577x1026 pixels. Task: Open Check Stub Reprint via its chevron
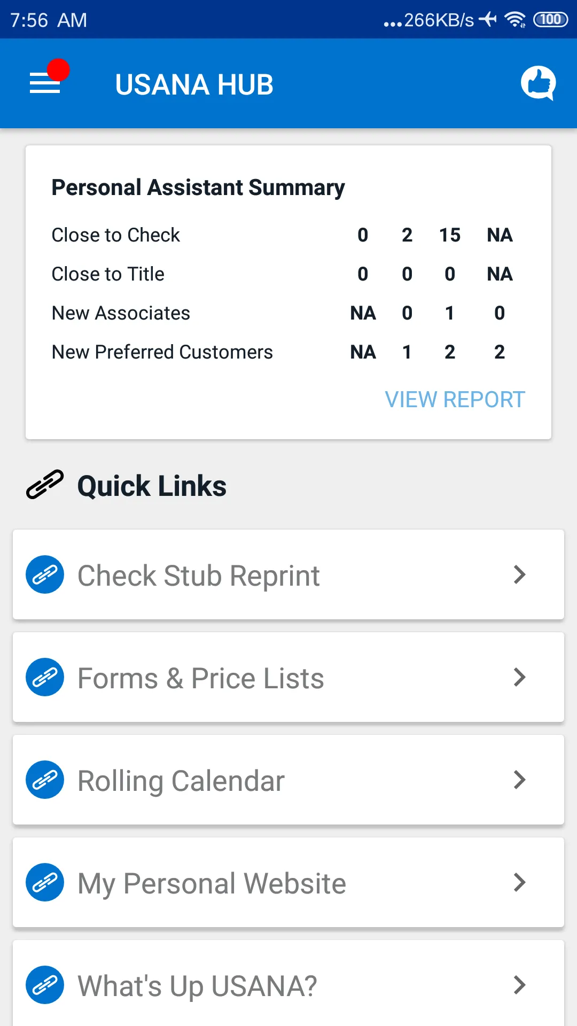point(519,574)
